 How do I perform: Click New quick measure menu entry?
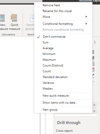coord(63,96)
